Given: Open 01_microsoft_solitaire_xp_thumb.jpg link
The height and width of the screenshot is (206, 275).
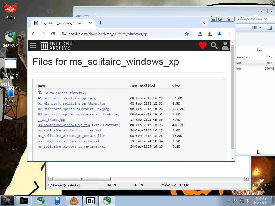Looking at the screenshot, I should coord(71,104).
